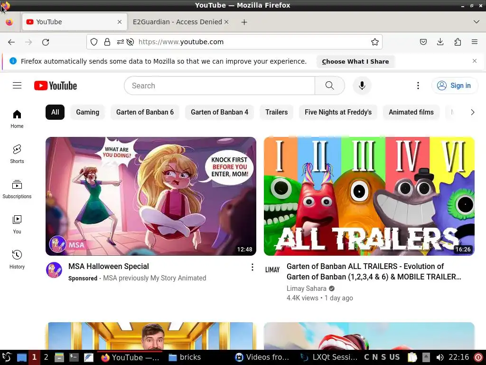Select Garten of Banban 4 chip
Image resolution: width=486 pixels, height=365 pixels.
pyautogui.click(x=219, y=112)
